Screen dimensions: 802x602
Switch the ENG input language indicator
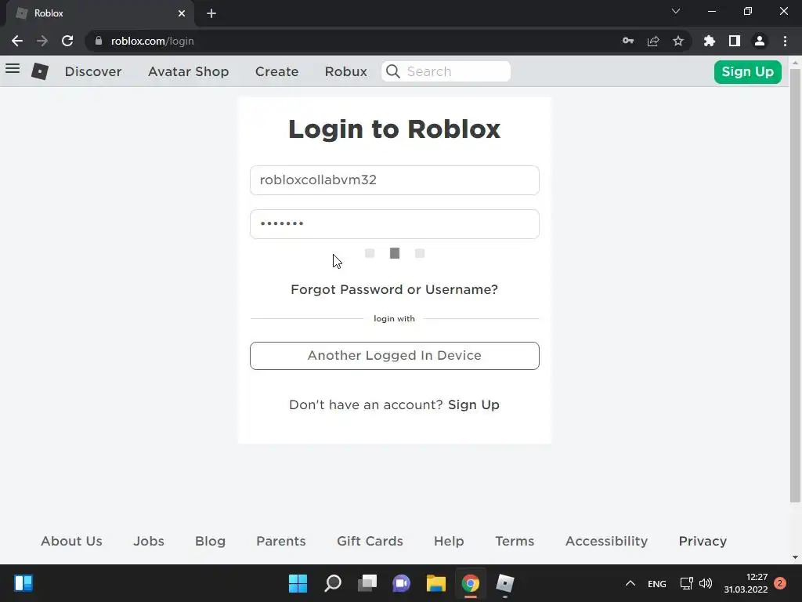point(657,583)
